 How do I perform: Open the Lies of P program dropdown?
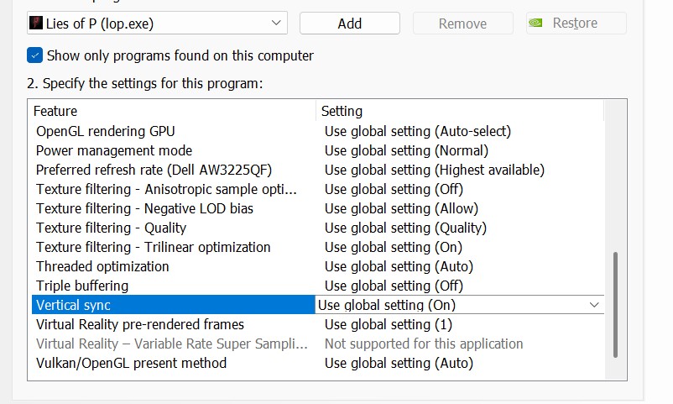[157, 24]
